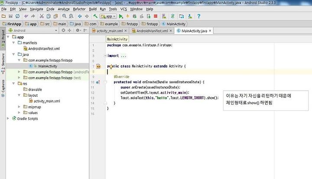
Task: Navigate forward with the right arrow
Action: tap(87, 16)
